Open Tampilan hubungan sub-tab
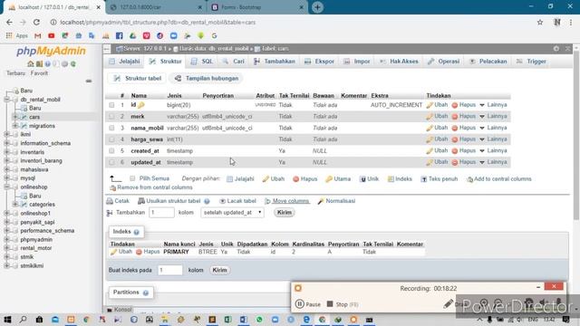This screenshot has height=326, width=580. [x=207, y=79]
